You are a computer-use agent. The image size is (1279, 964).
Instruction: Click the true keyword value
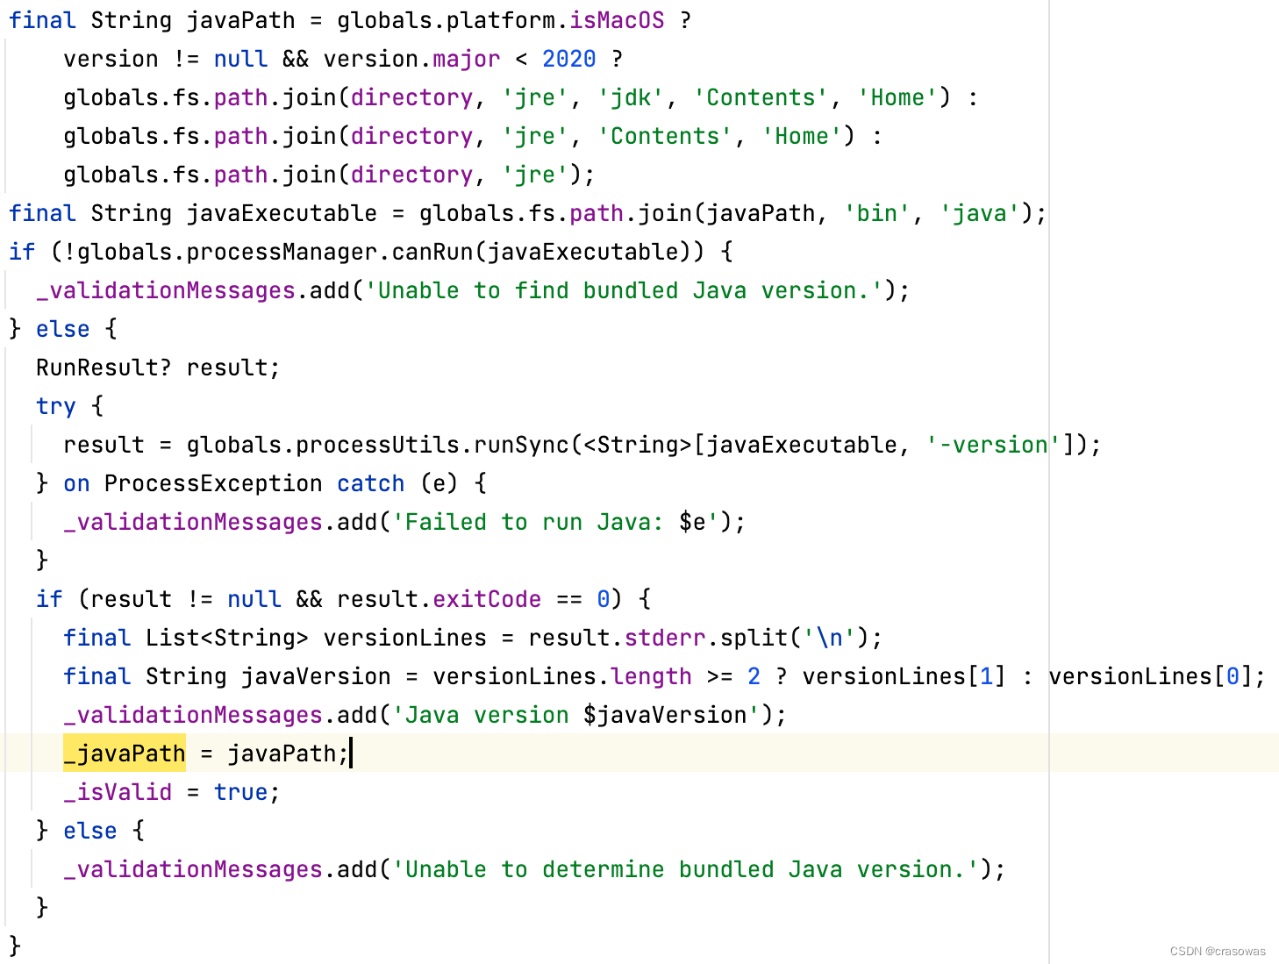[240, 792]
